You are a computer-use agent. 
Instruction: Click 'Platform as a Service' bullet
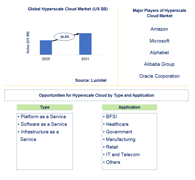(42, 117)
